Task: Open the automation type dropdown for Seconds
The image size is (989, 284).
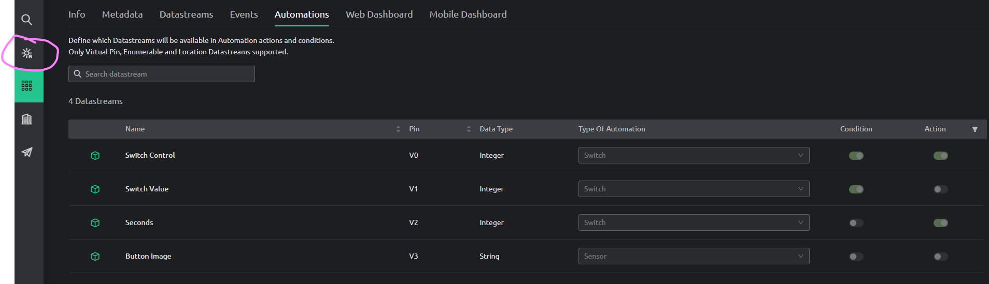Action: [694, 222]
